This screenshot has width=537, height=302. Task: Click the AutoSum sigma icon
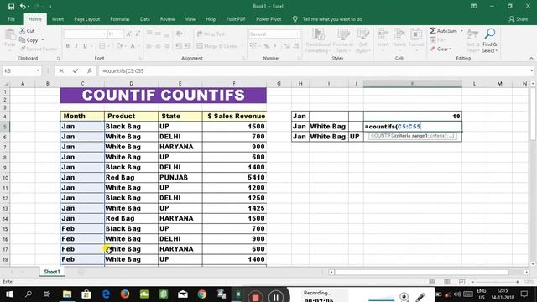pos(433,31)
